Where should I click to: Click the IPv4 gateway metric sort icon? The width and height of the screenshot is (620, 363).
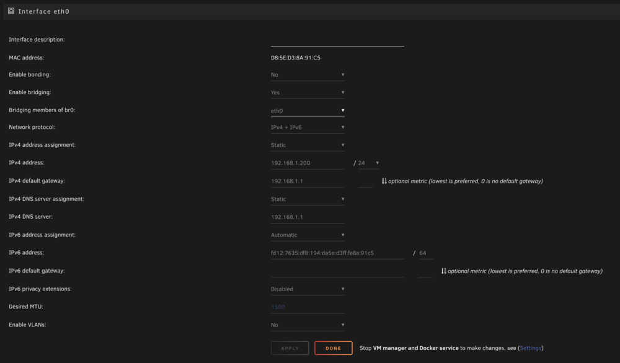(384, 181)
